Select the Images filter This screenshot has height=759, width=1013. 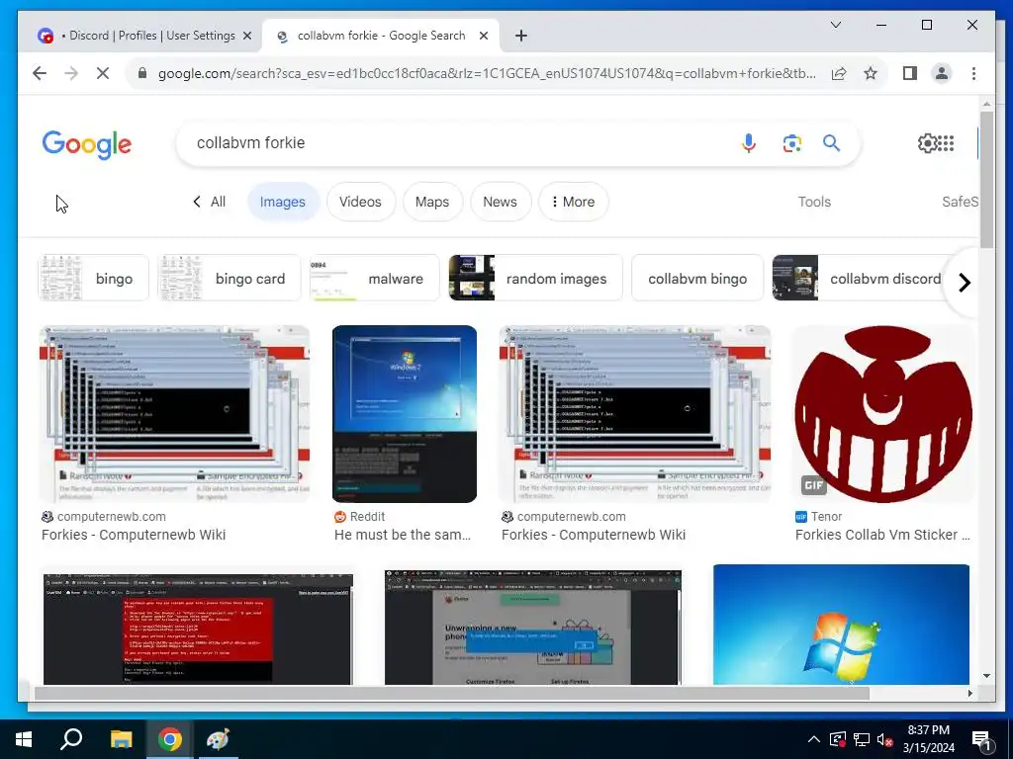pyautogui.click(x=282, y=202)
